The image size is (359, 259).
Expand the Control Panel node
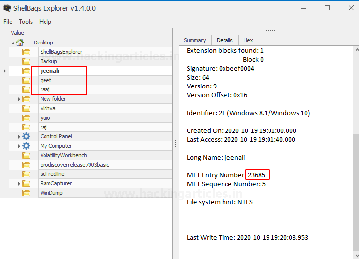[x=19, y=136]
